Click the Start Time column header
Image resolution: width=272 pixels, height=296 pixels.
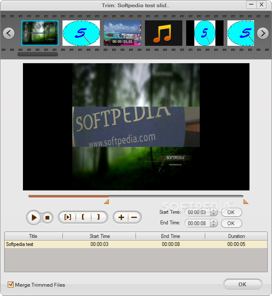click(99, 236)
